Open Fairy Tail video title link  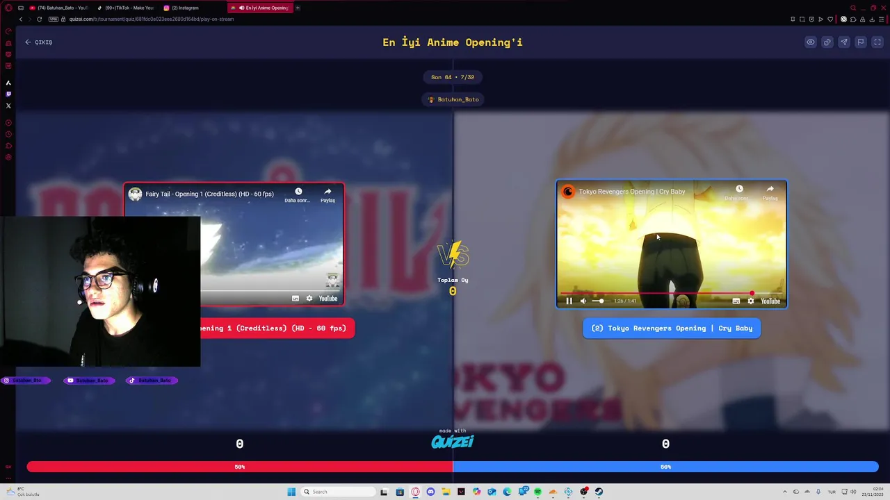(x=209, y=194)
